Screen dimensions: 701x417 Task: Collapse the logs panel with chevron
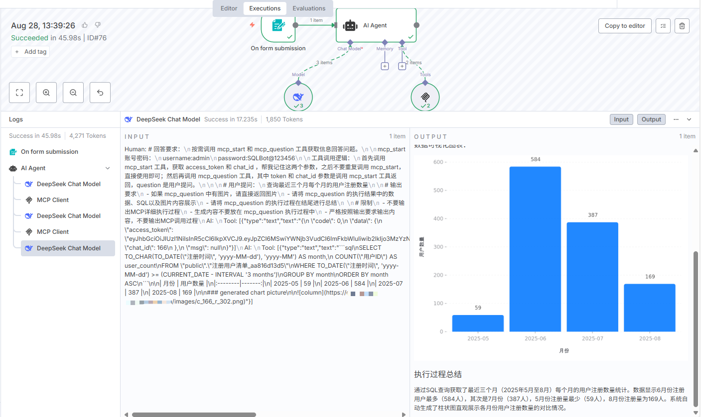(690, 119)
